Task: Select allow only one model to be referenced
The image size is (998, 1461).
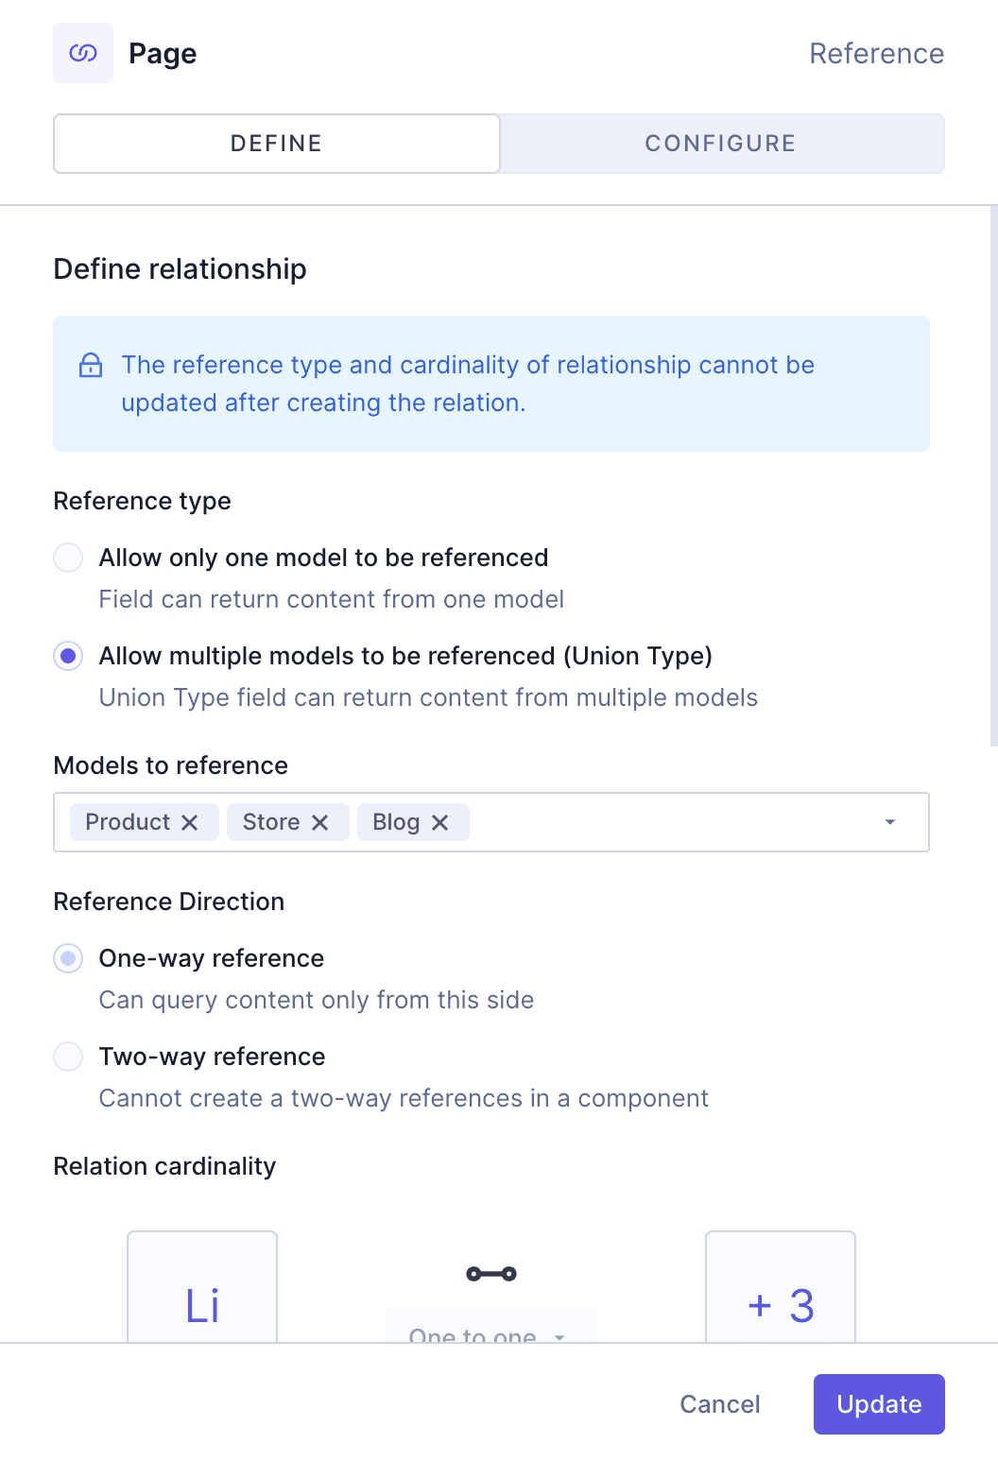Action: [x=67, y=558]
